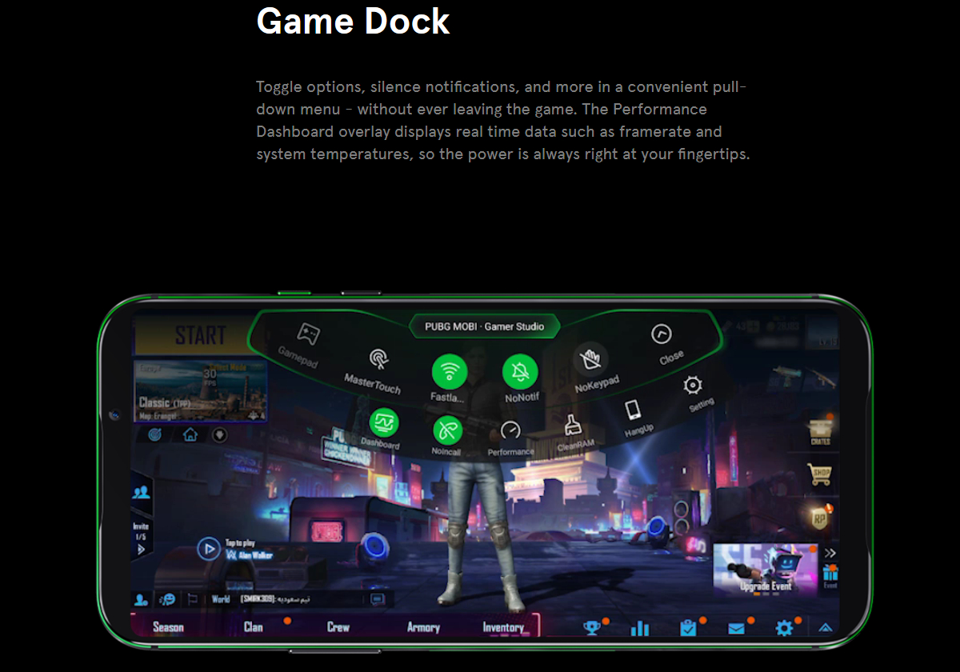Collapse the dock with Close chevron

[x=661, y=334]
